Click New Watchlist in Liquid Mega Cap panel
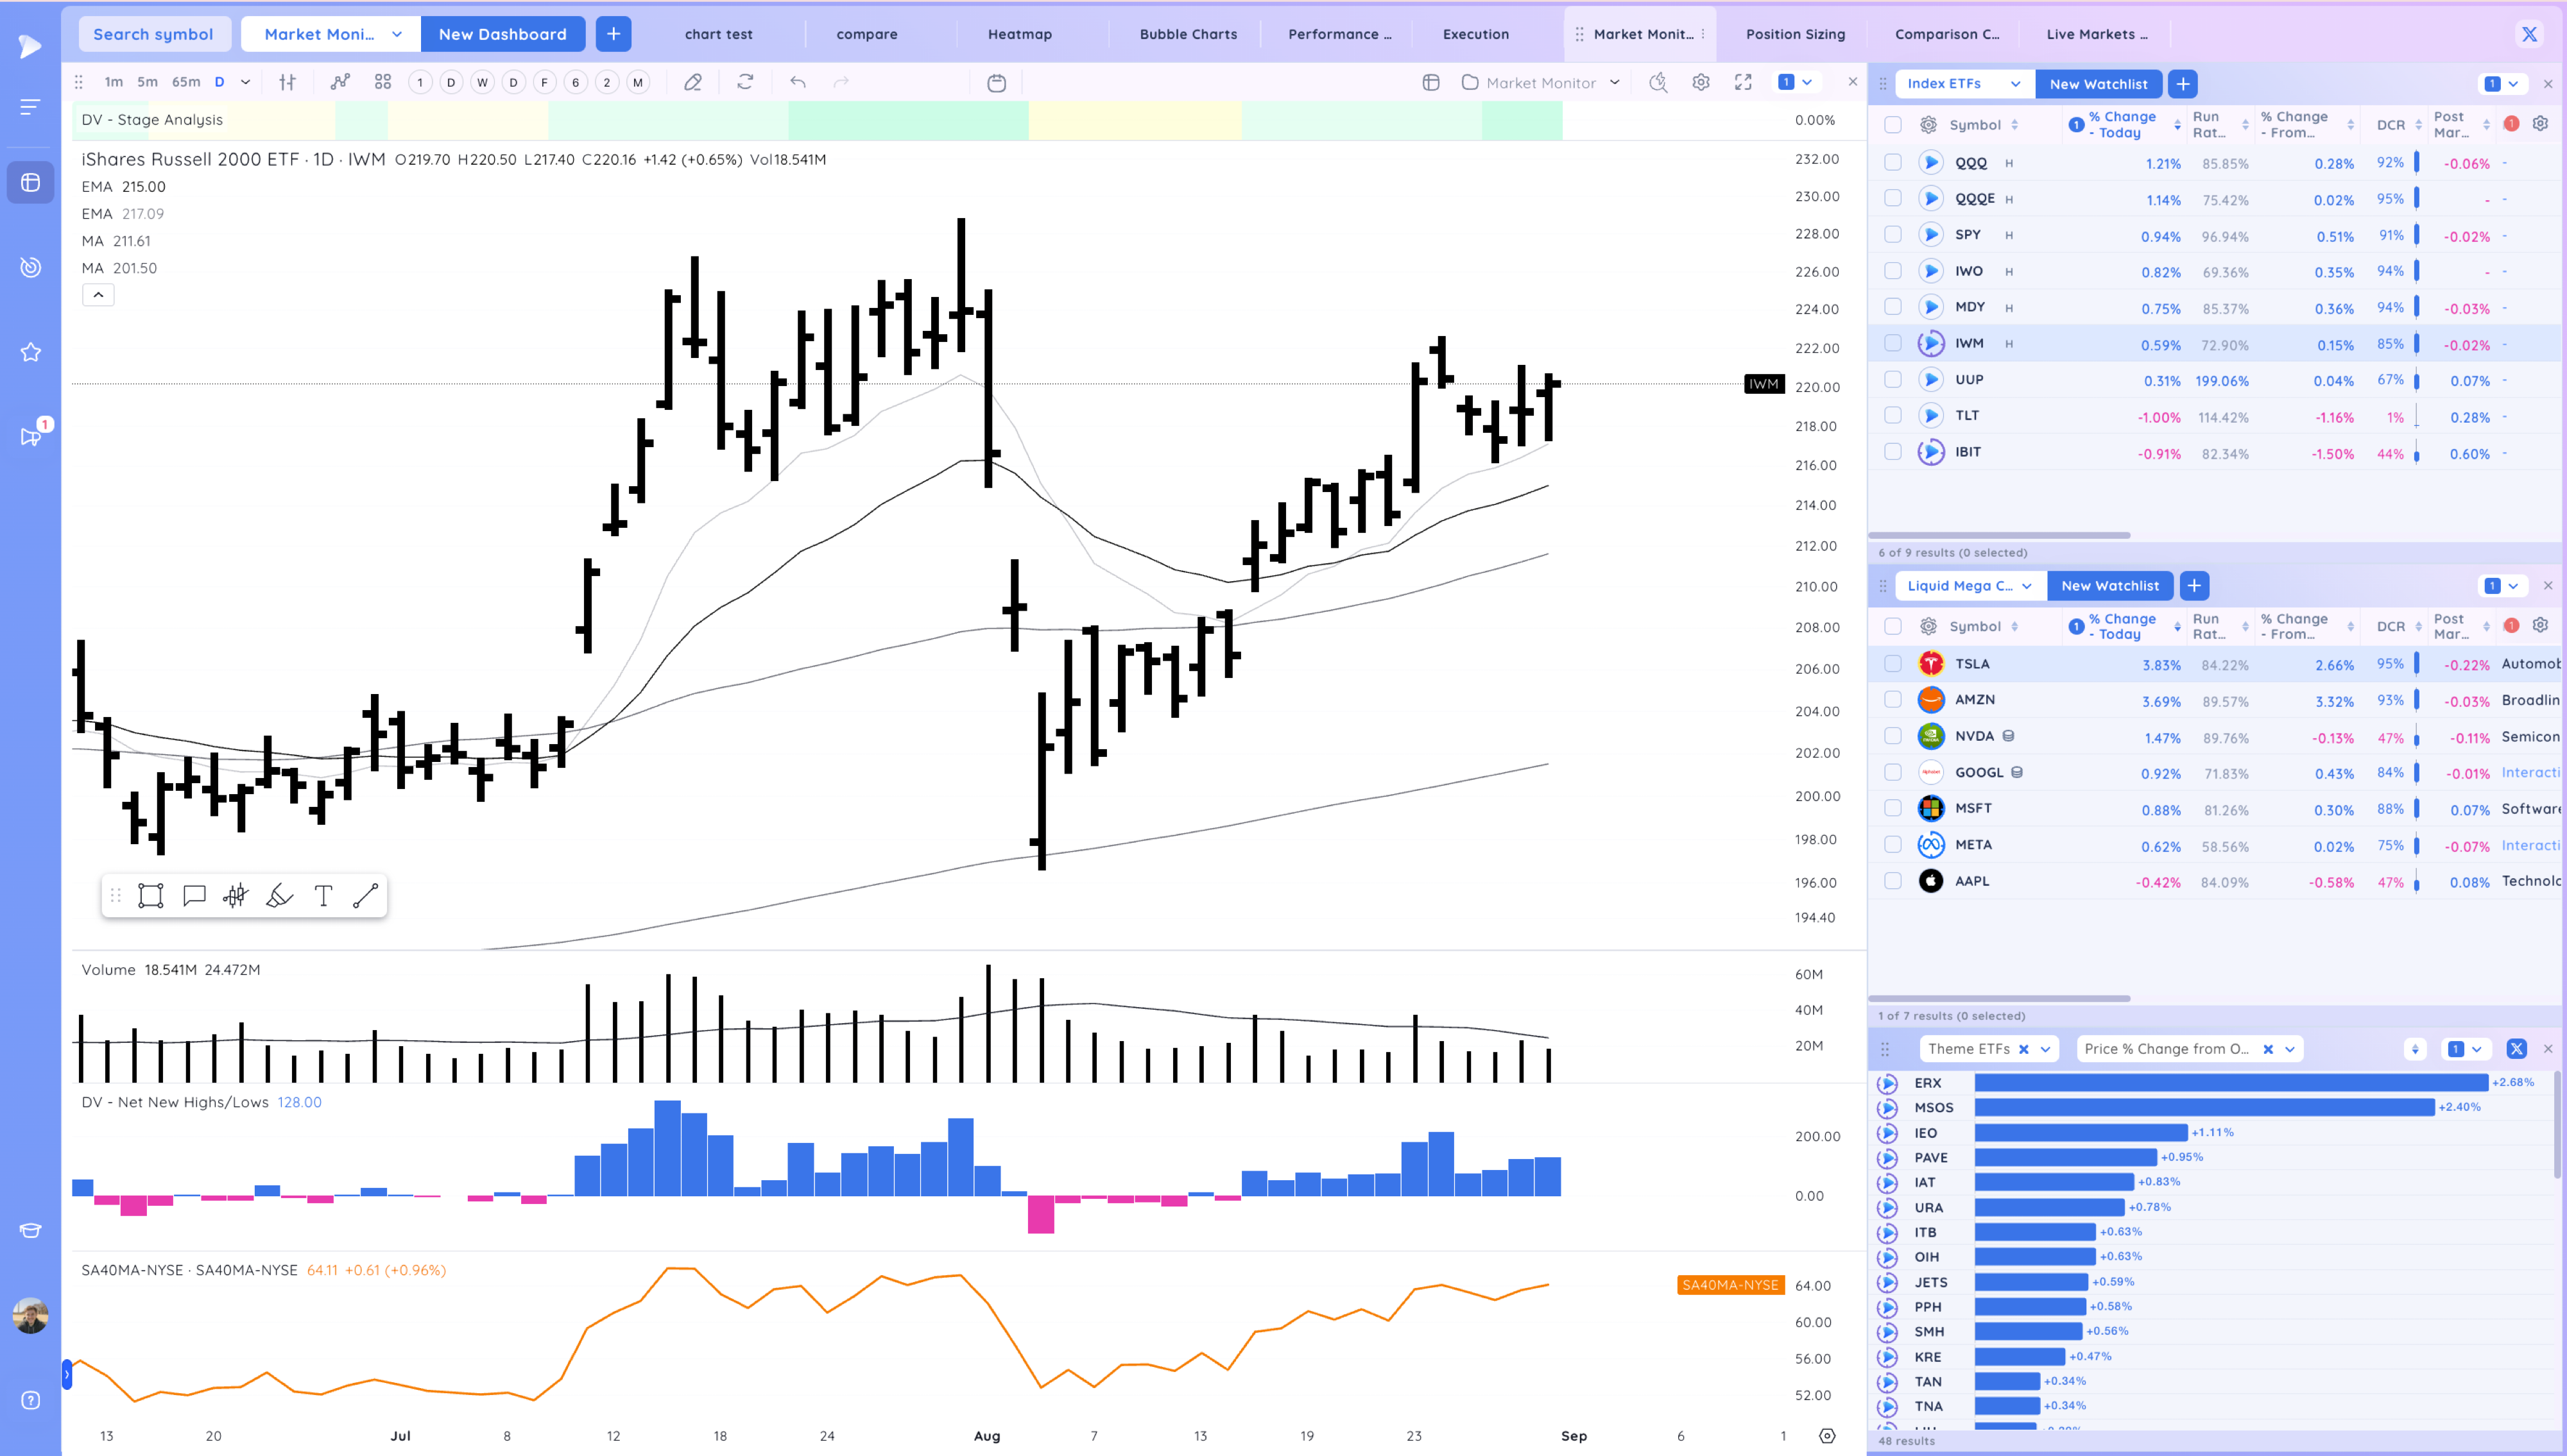The width and height of the screenshot is (2567, 1456). (x=2110, y=586)
